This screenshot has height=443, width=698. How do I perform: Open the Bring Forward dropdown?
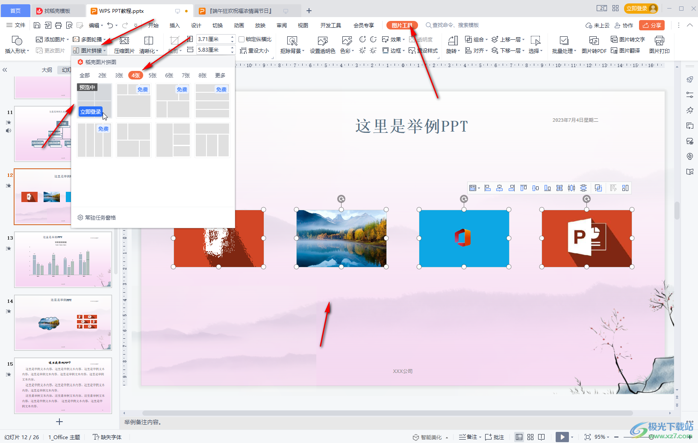point(508,39)
